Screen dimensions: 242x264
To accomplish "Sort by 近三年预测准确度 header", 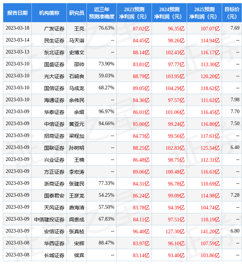I will 102,13.
